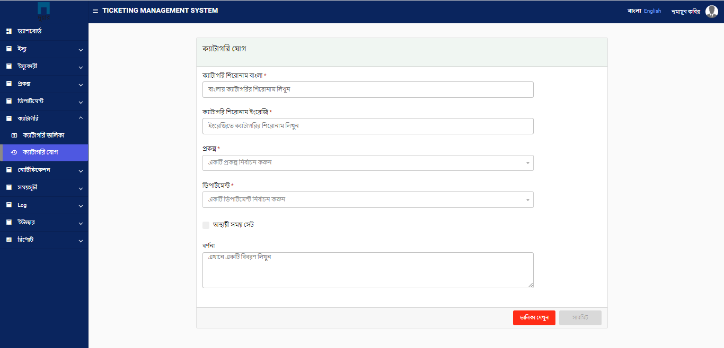The width and height of the screenshot is (724, 348).
Task: Click the company logo at top left
Action: pyautogui.click(x=44, y=11)
